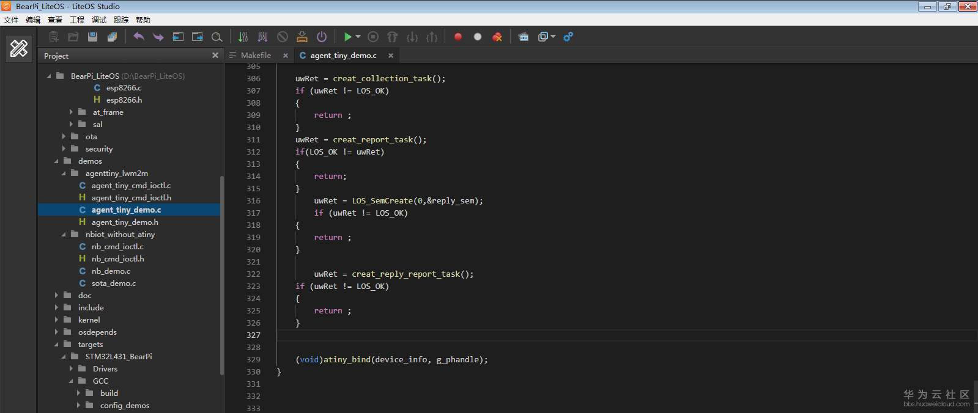Screen dimensions: 978x413
Task: Collapse the BearPi_LiteOS root folder
Action: coord(49,76)
